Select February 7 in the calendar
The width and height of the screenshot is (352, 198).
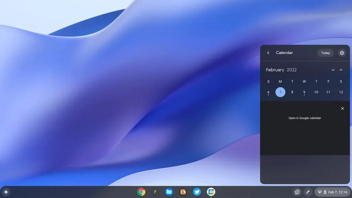(280, 92)
